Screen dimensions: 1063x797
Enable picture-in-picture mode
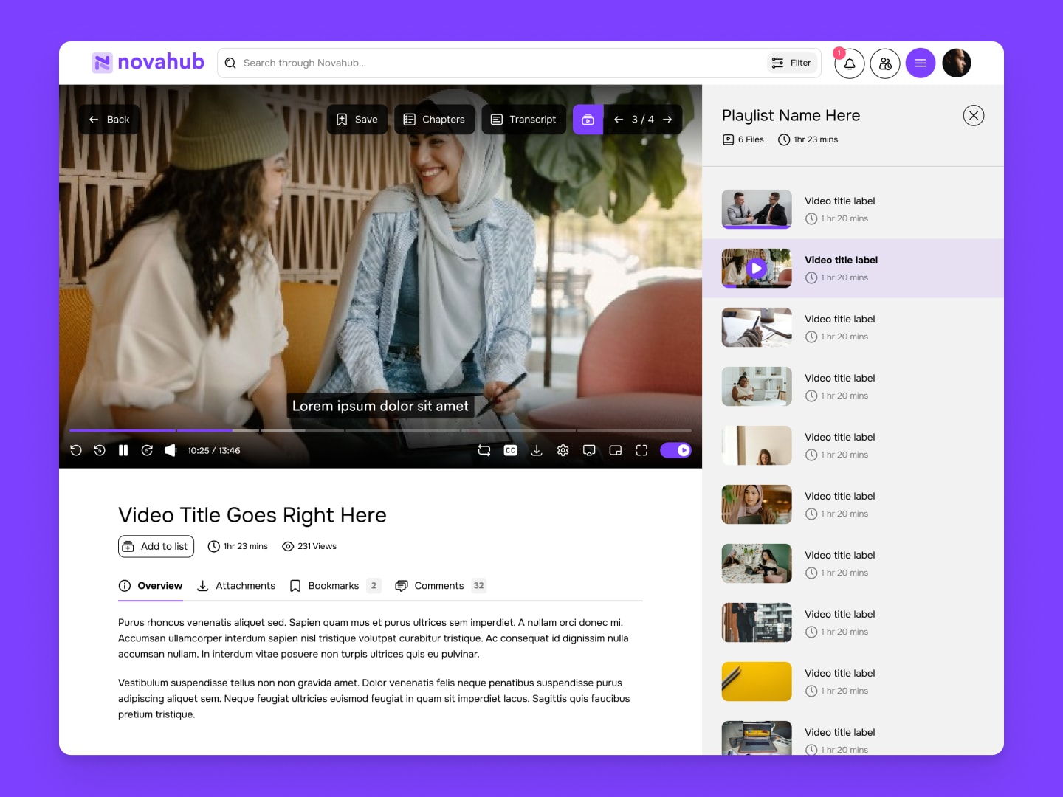tap(616, 450)
